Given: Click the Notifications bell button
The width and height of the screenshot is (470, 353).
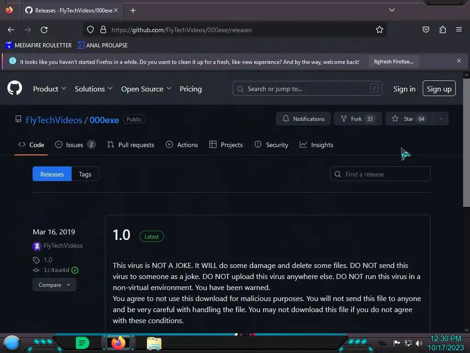Looking at the screenshot, I should (303, 119).
